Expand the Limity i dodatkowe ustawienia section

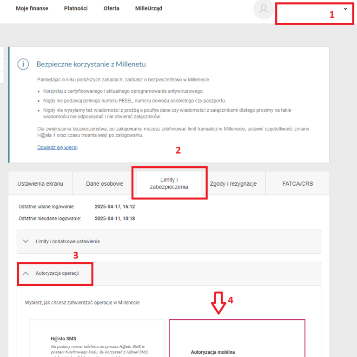(x=67, y=241)
